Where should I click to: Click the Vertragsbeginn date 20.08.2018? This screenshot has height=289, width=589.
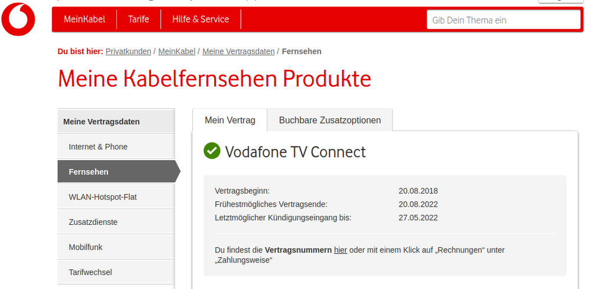click(418, 191)
